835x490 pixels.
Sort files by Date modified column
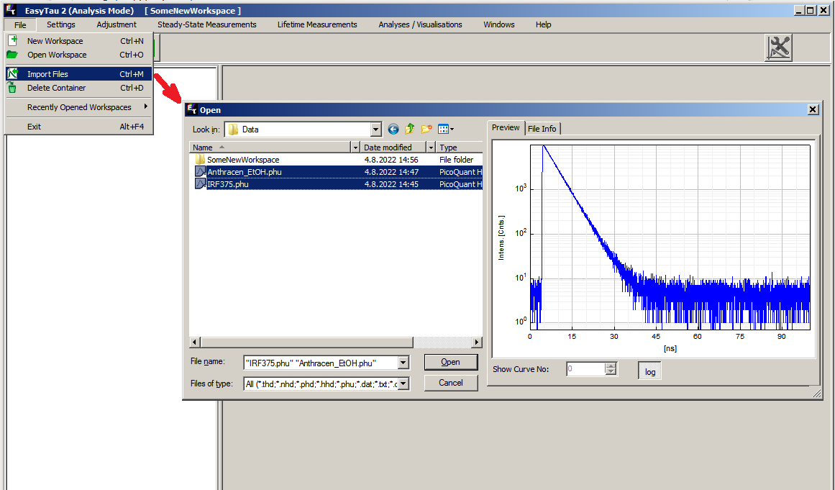388,148
